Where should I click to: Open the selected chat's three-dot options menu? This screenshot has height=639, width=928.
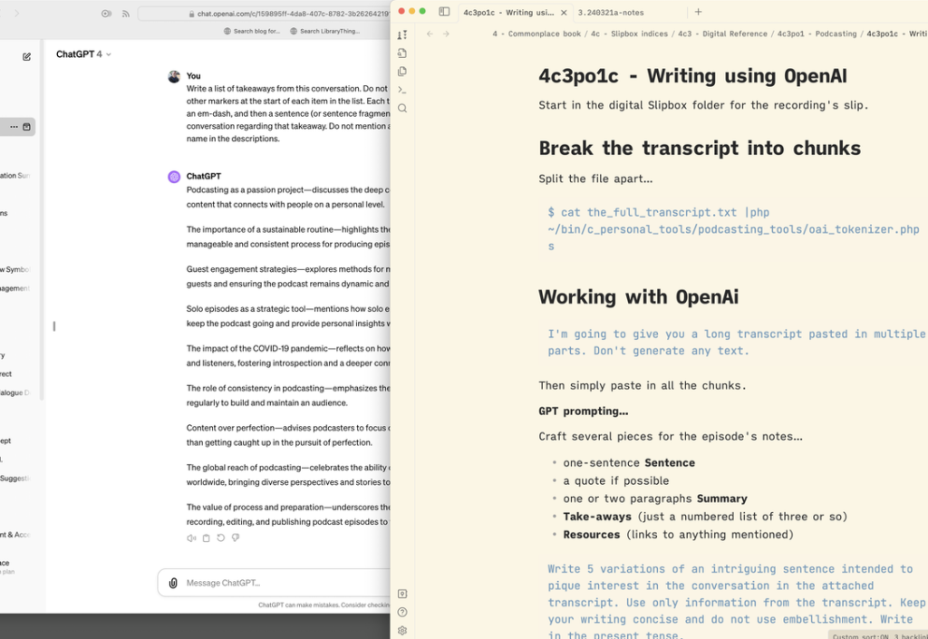coord(14,127)
